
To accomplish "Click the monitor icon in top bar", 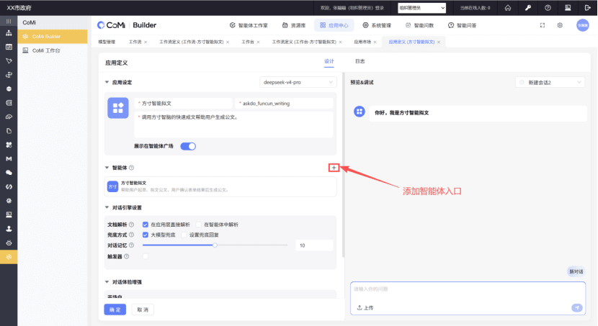I will click(568, 8).
